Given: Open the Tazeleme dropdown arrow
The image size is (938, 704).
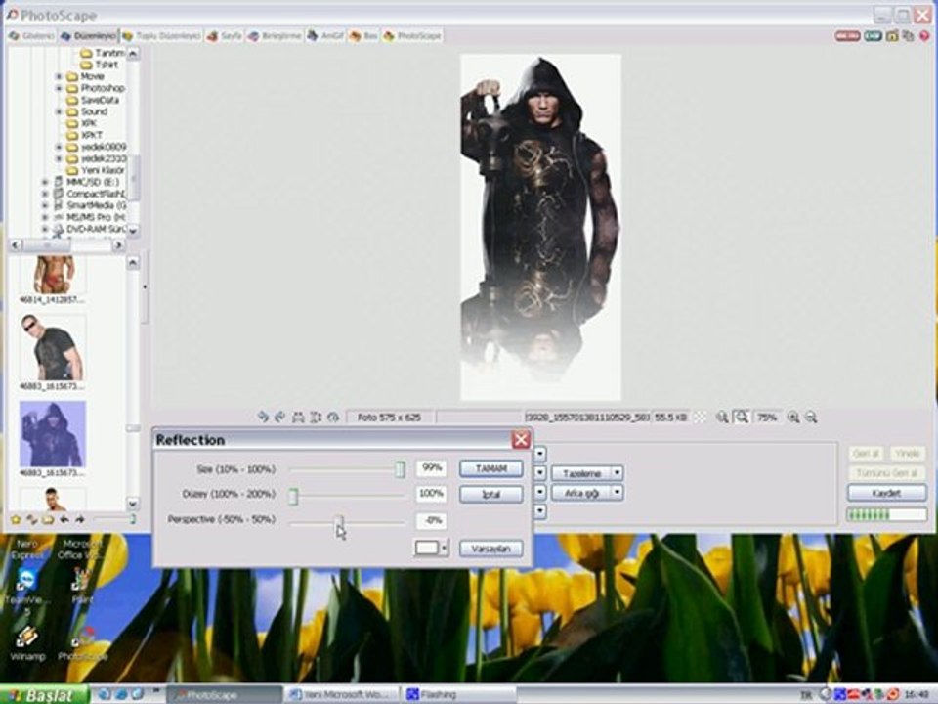Looking at the screenshot, I should [617, 473].
